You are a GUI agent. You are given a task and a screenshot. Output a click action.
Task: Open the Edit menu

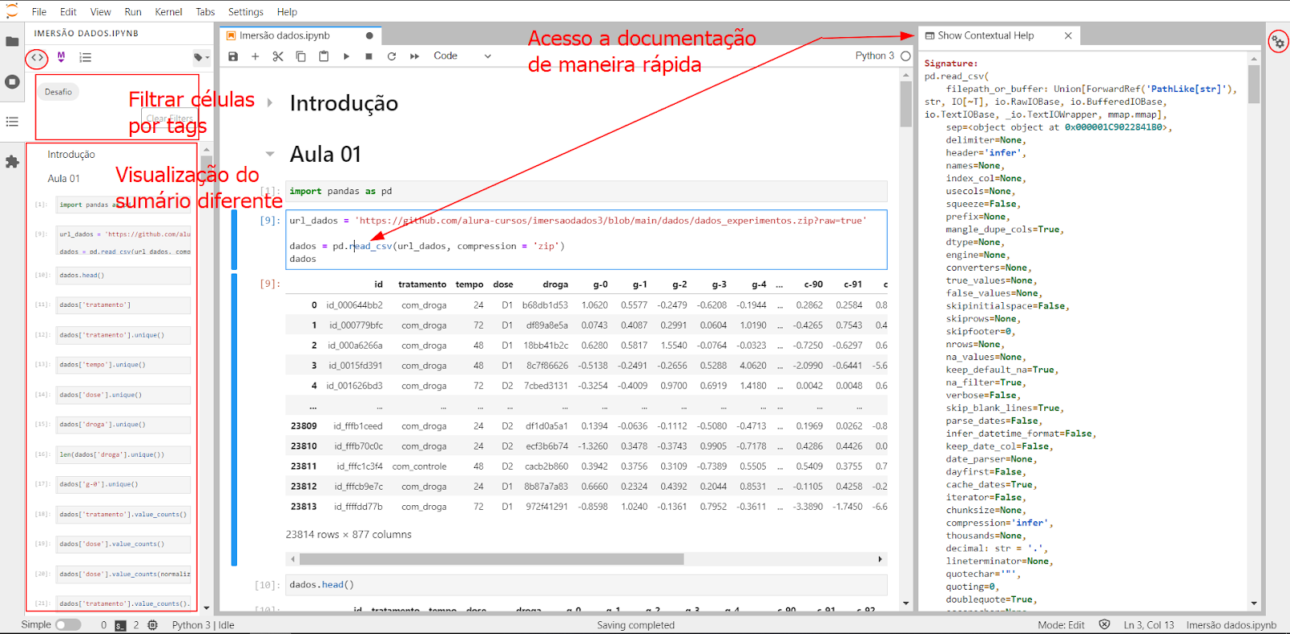point(69,12)
